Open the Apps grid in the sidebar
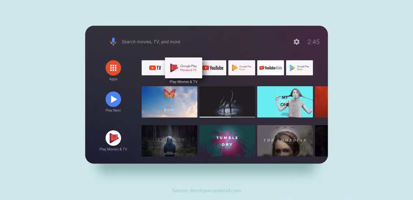 coord(113,68)
